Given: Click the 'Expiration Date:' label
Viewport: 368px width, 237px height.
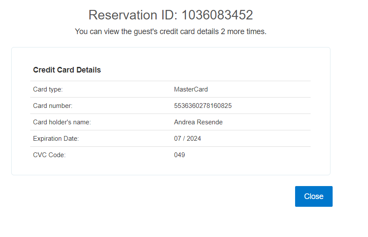Looking at the screenshot, I should point(56,139).
